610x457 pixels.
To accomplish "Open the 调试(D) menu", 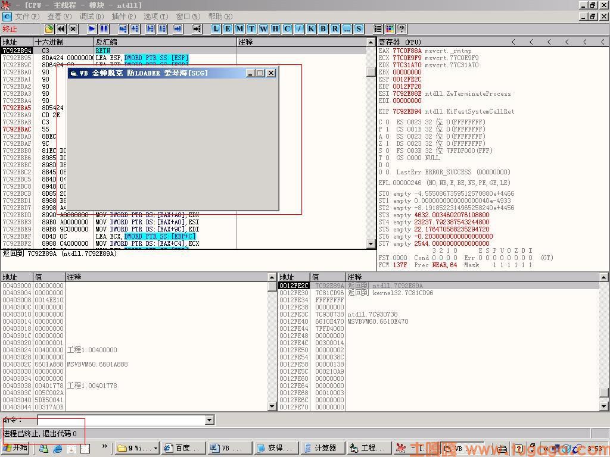I will (92, 16).
